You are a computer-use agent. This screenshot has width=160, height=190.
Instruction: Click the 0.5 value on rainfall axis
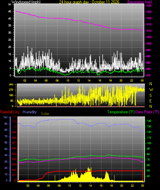(14, 154)
